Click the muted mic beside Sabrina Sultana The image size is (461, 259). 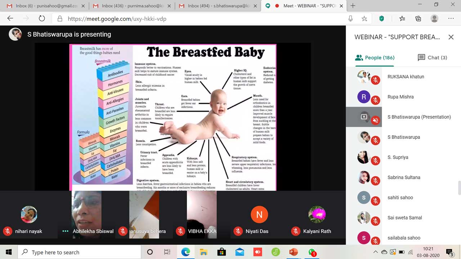[x=375, y=181]
